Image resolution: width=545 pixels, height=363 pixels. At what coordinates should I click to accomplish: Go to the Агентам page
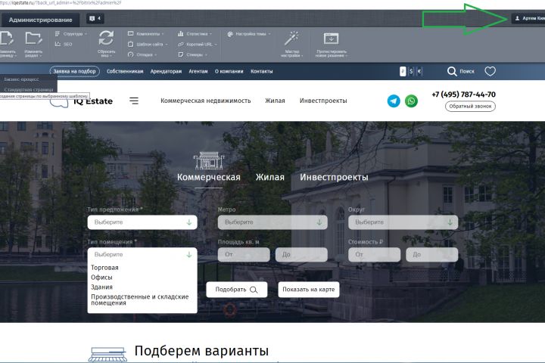coord(198,71)
